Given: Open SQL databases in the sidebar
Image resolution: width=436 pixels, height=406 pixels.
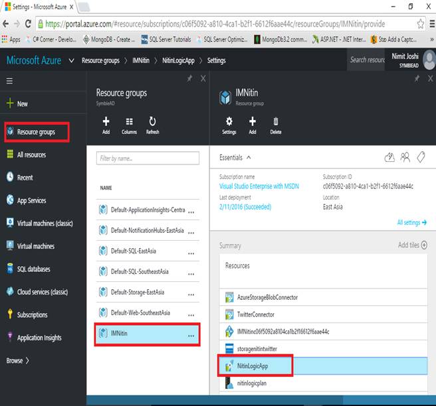Looking at the screenshot, I should [x=29, y=269].
